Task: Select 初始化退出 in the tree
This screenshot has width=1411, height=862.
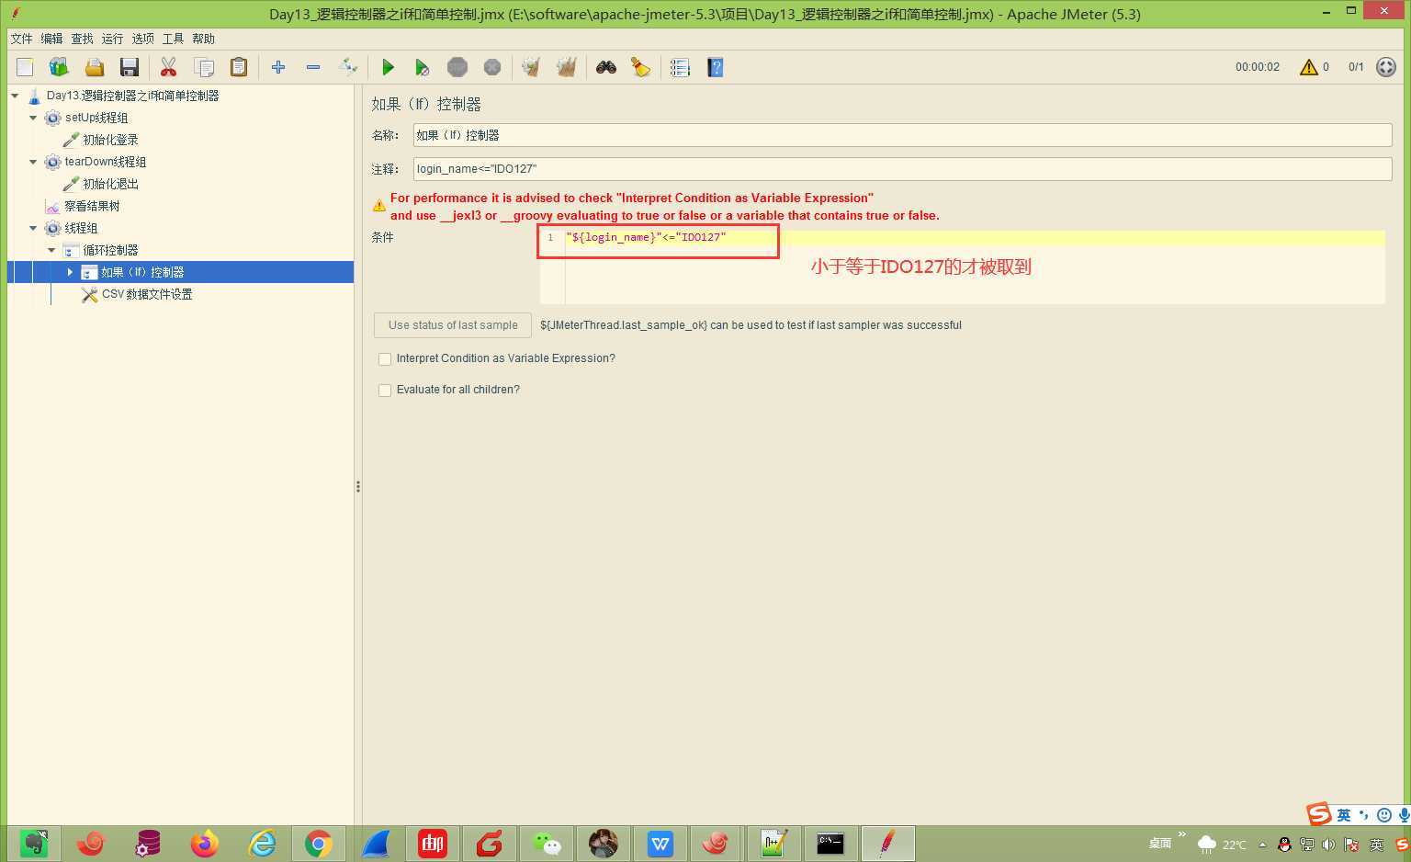Action: tap(110, 184)
